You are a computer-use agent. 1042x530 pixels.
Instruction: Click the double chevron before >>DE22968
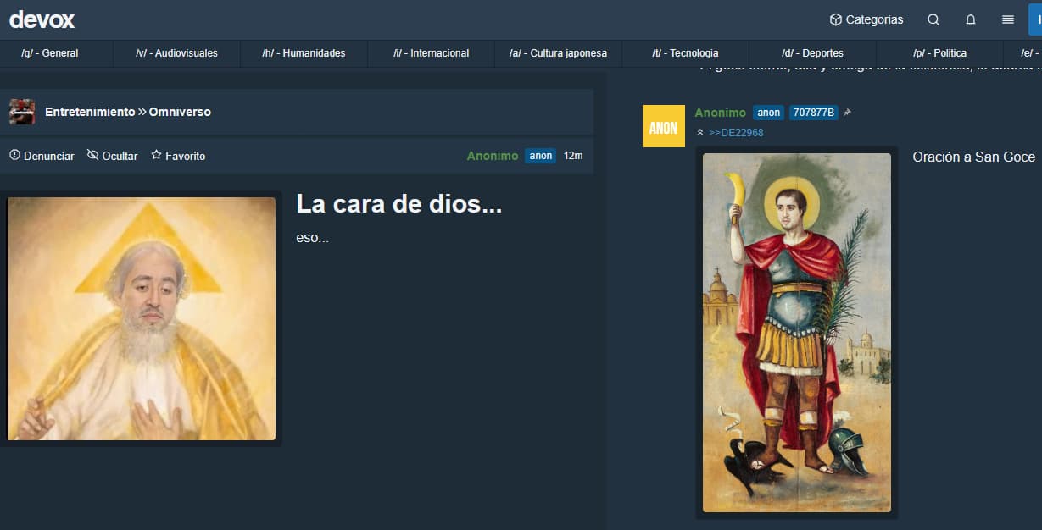(700, 133)
